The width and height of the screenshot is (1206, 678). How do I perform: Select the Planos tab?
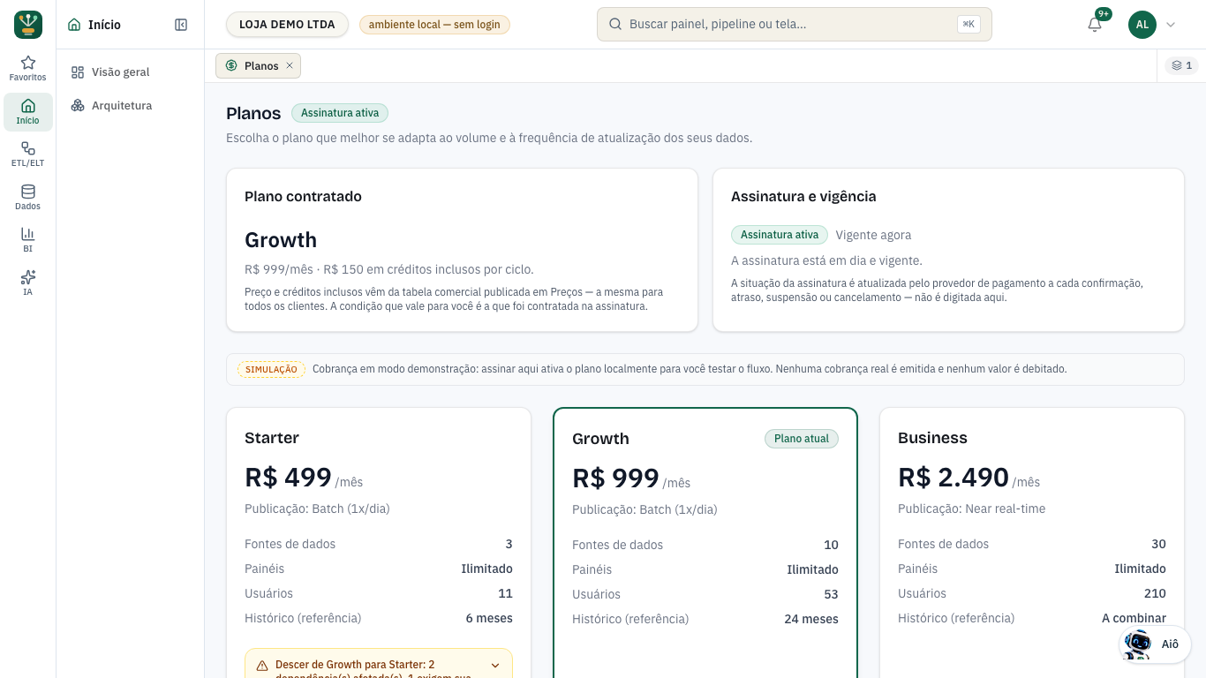tap(258, 65)
